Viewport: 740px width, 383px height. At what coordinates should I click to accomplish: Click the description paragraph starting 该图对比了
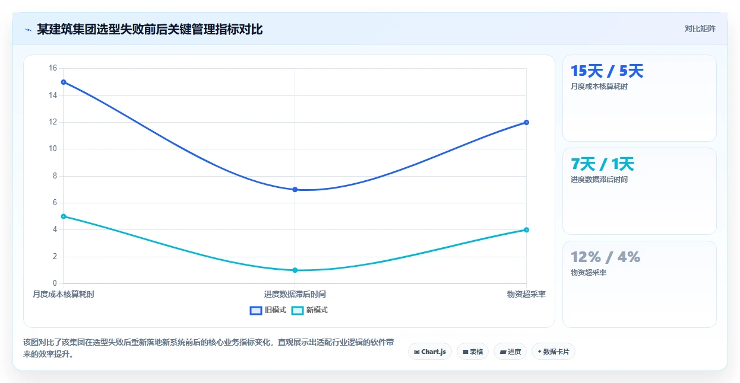coord(208,349)
